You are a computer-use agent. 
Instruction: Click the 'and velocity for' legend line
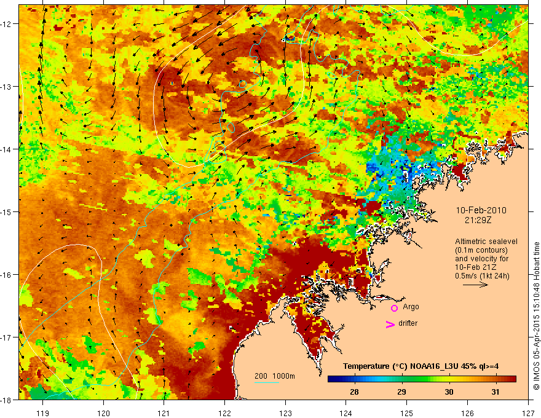481,259
